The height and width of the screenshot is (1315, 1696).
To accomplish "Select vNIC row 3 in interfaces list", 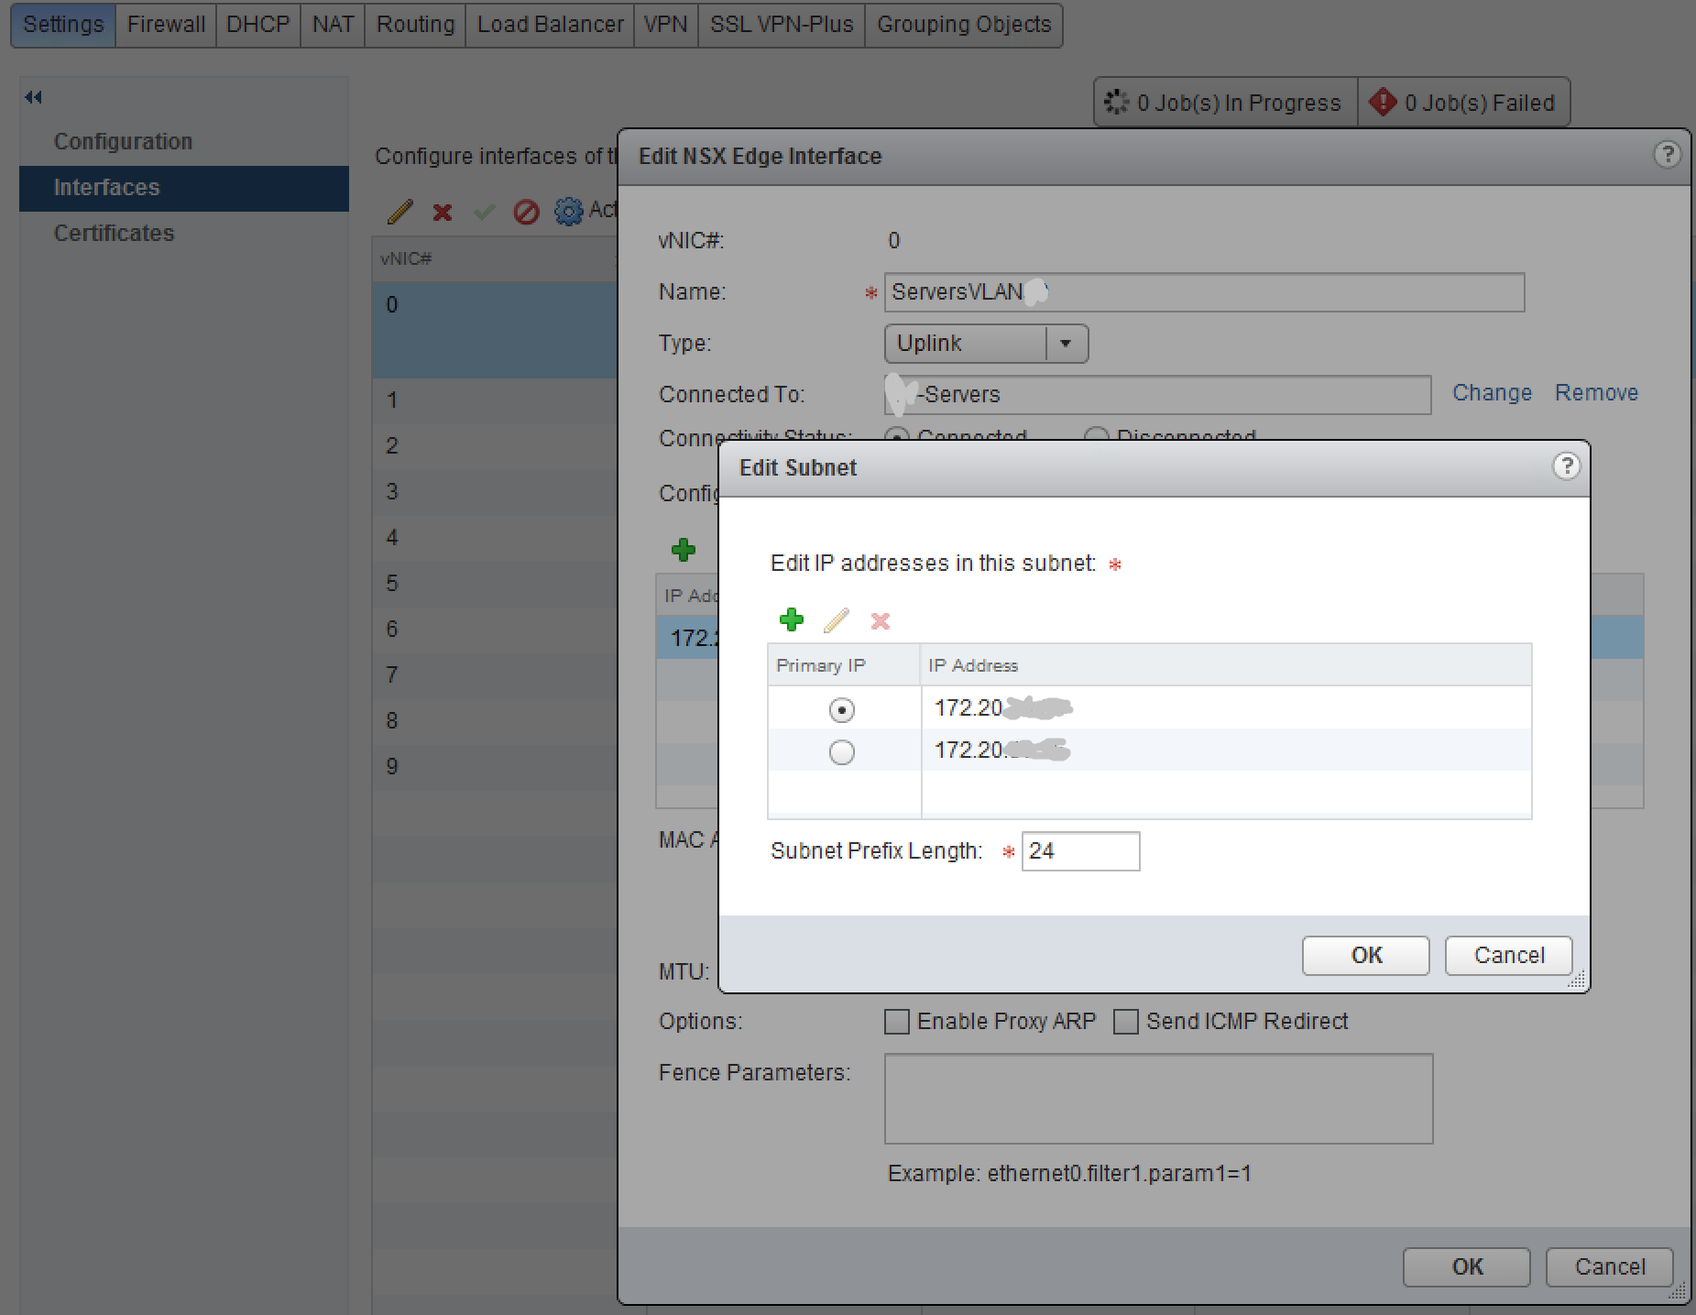I will click(495, 492).
